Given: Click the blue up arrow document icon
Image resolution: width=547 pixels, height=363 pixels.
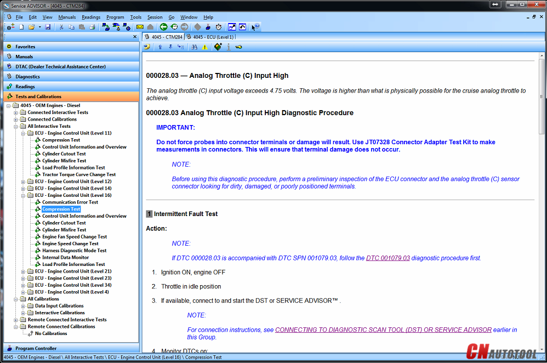Looking at the screenshot, I should point(160,47).
